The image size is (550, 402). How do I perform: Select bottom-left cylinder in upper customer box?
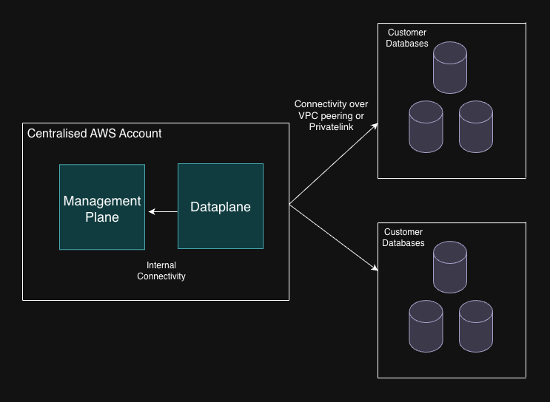pyautogui.click(x=426, y=126)
